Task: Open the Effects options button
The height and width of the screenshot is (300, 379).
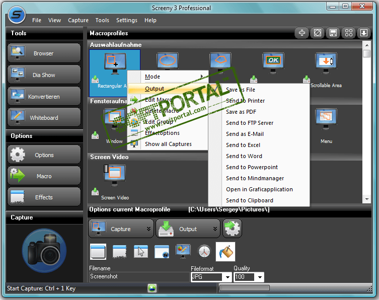Action: (x=44, y=197)
